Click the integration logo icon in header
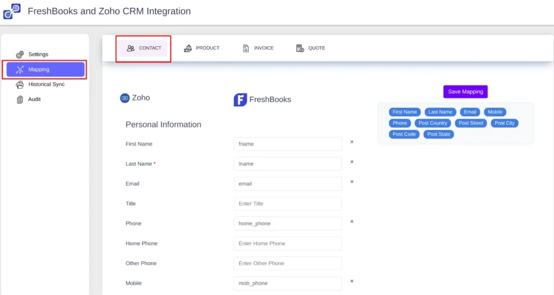Image resolution: width=554 pixels, height=295 pixels. pos(12,11)
